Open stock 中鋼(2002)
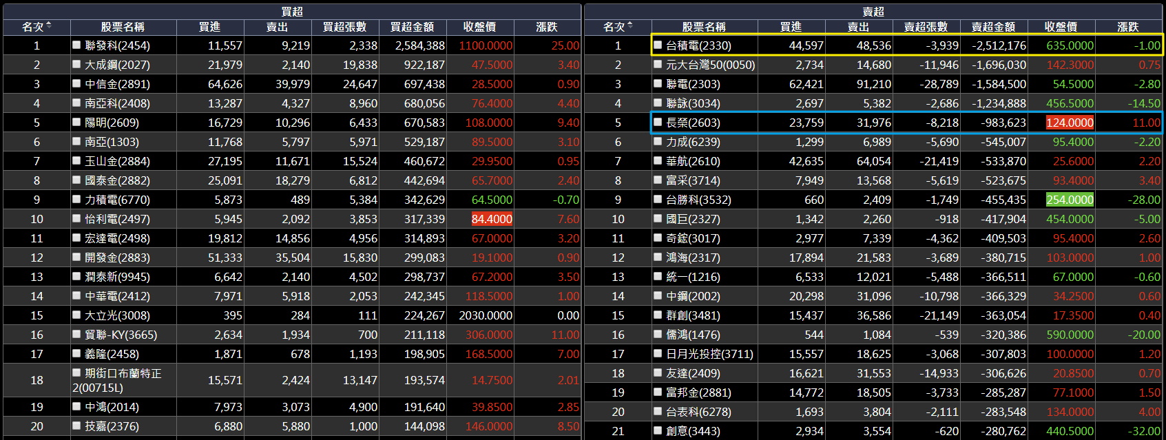This screenshot has width=1166, height=440. (693, 296)
